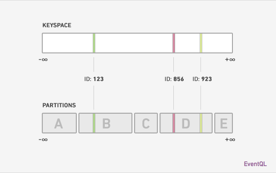Click the EventQL logo text
Screen dimensions: 276x173
[x=255, y=164]
